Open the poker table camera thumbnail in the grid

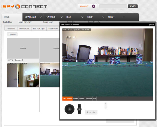point(50,75)
